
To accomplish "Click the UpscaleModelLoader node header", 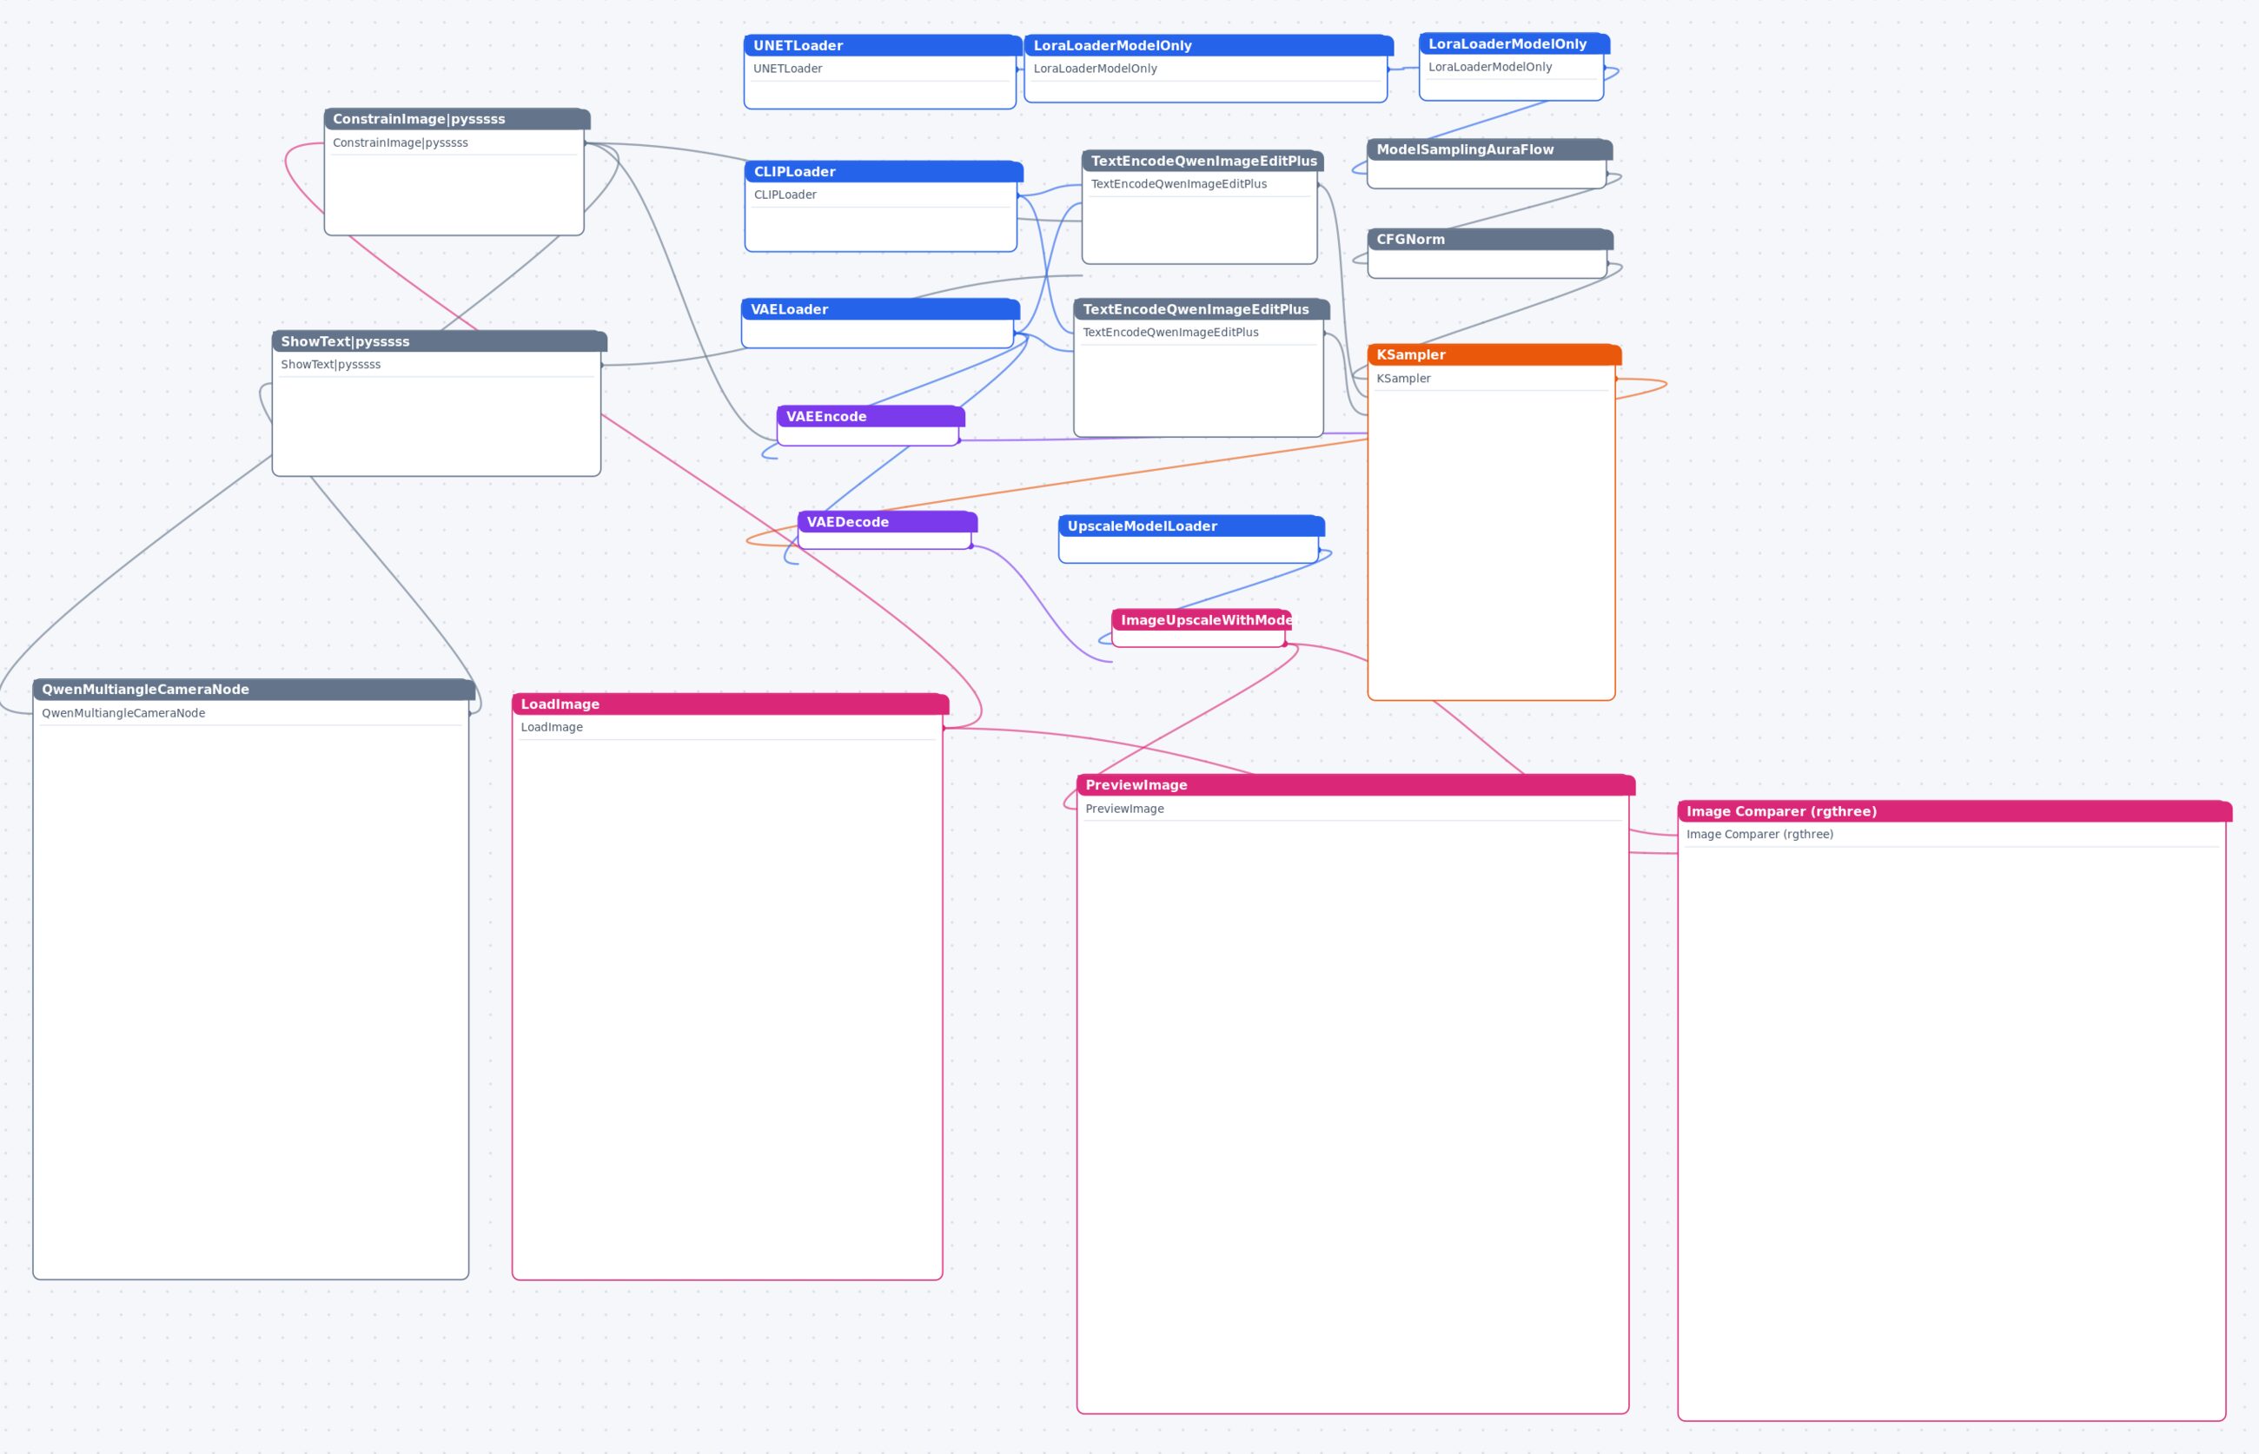I will coord(1192,525).
